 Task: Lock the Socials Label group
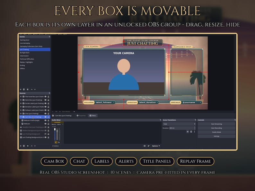48,104
